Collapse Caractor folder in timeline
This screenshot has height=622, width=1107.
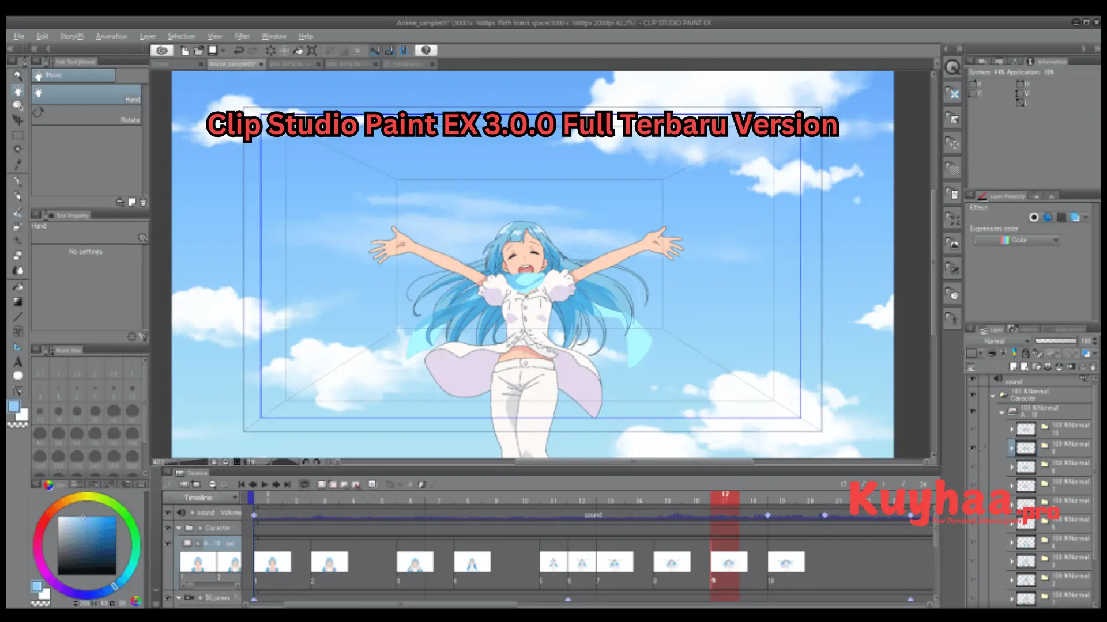[179, 528]
